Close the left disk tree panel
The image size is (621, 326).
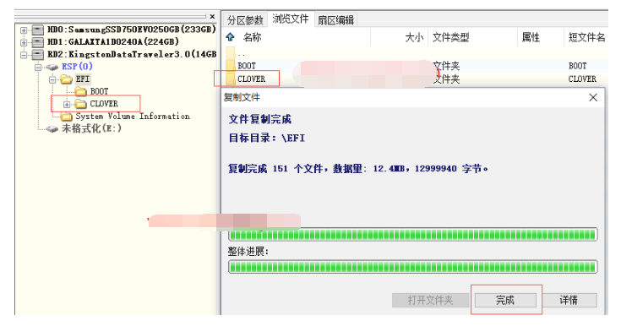pos(212,17)
